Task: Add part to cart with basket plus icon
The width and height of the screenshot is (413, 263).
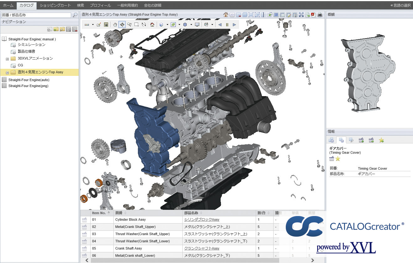Action: pyautogui.click(x=361, y=140)
